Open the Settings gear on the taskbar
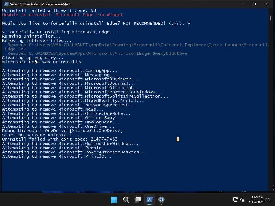This screenshot has width=275, height=206. click(x=161, y=200)
